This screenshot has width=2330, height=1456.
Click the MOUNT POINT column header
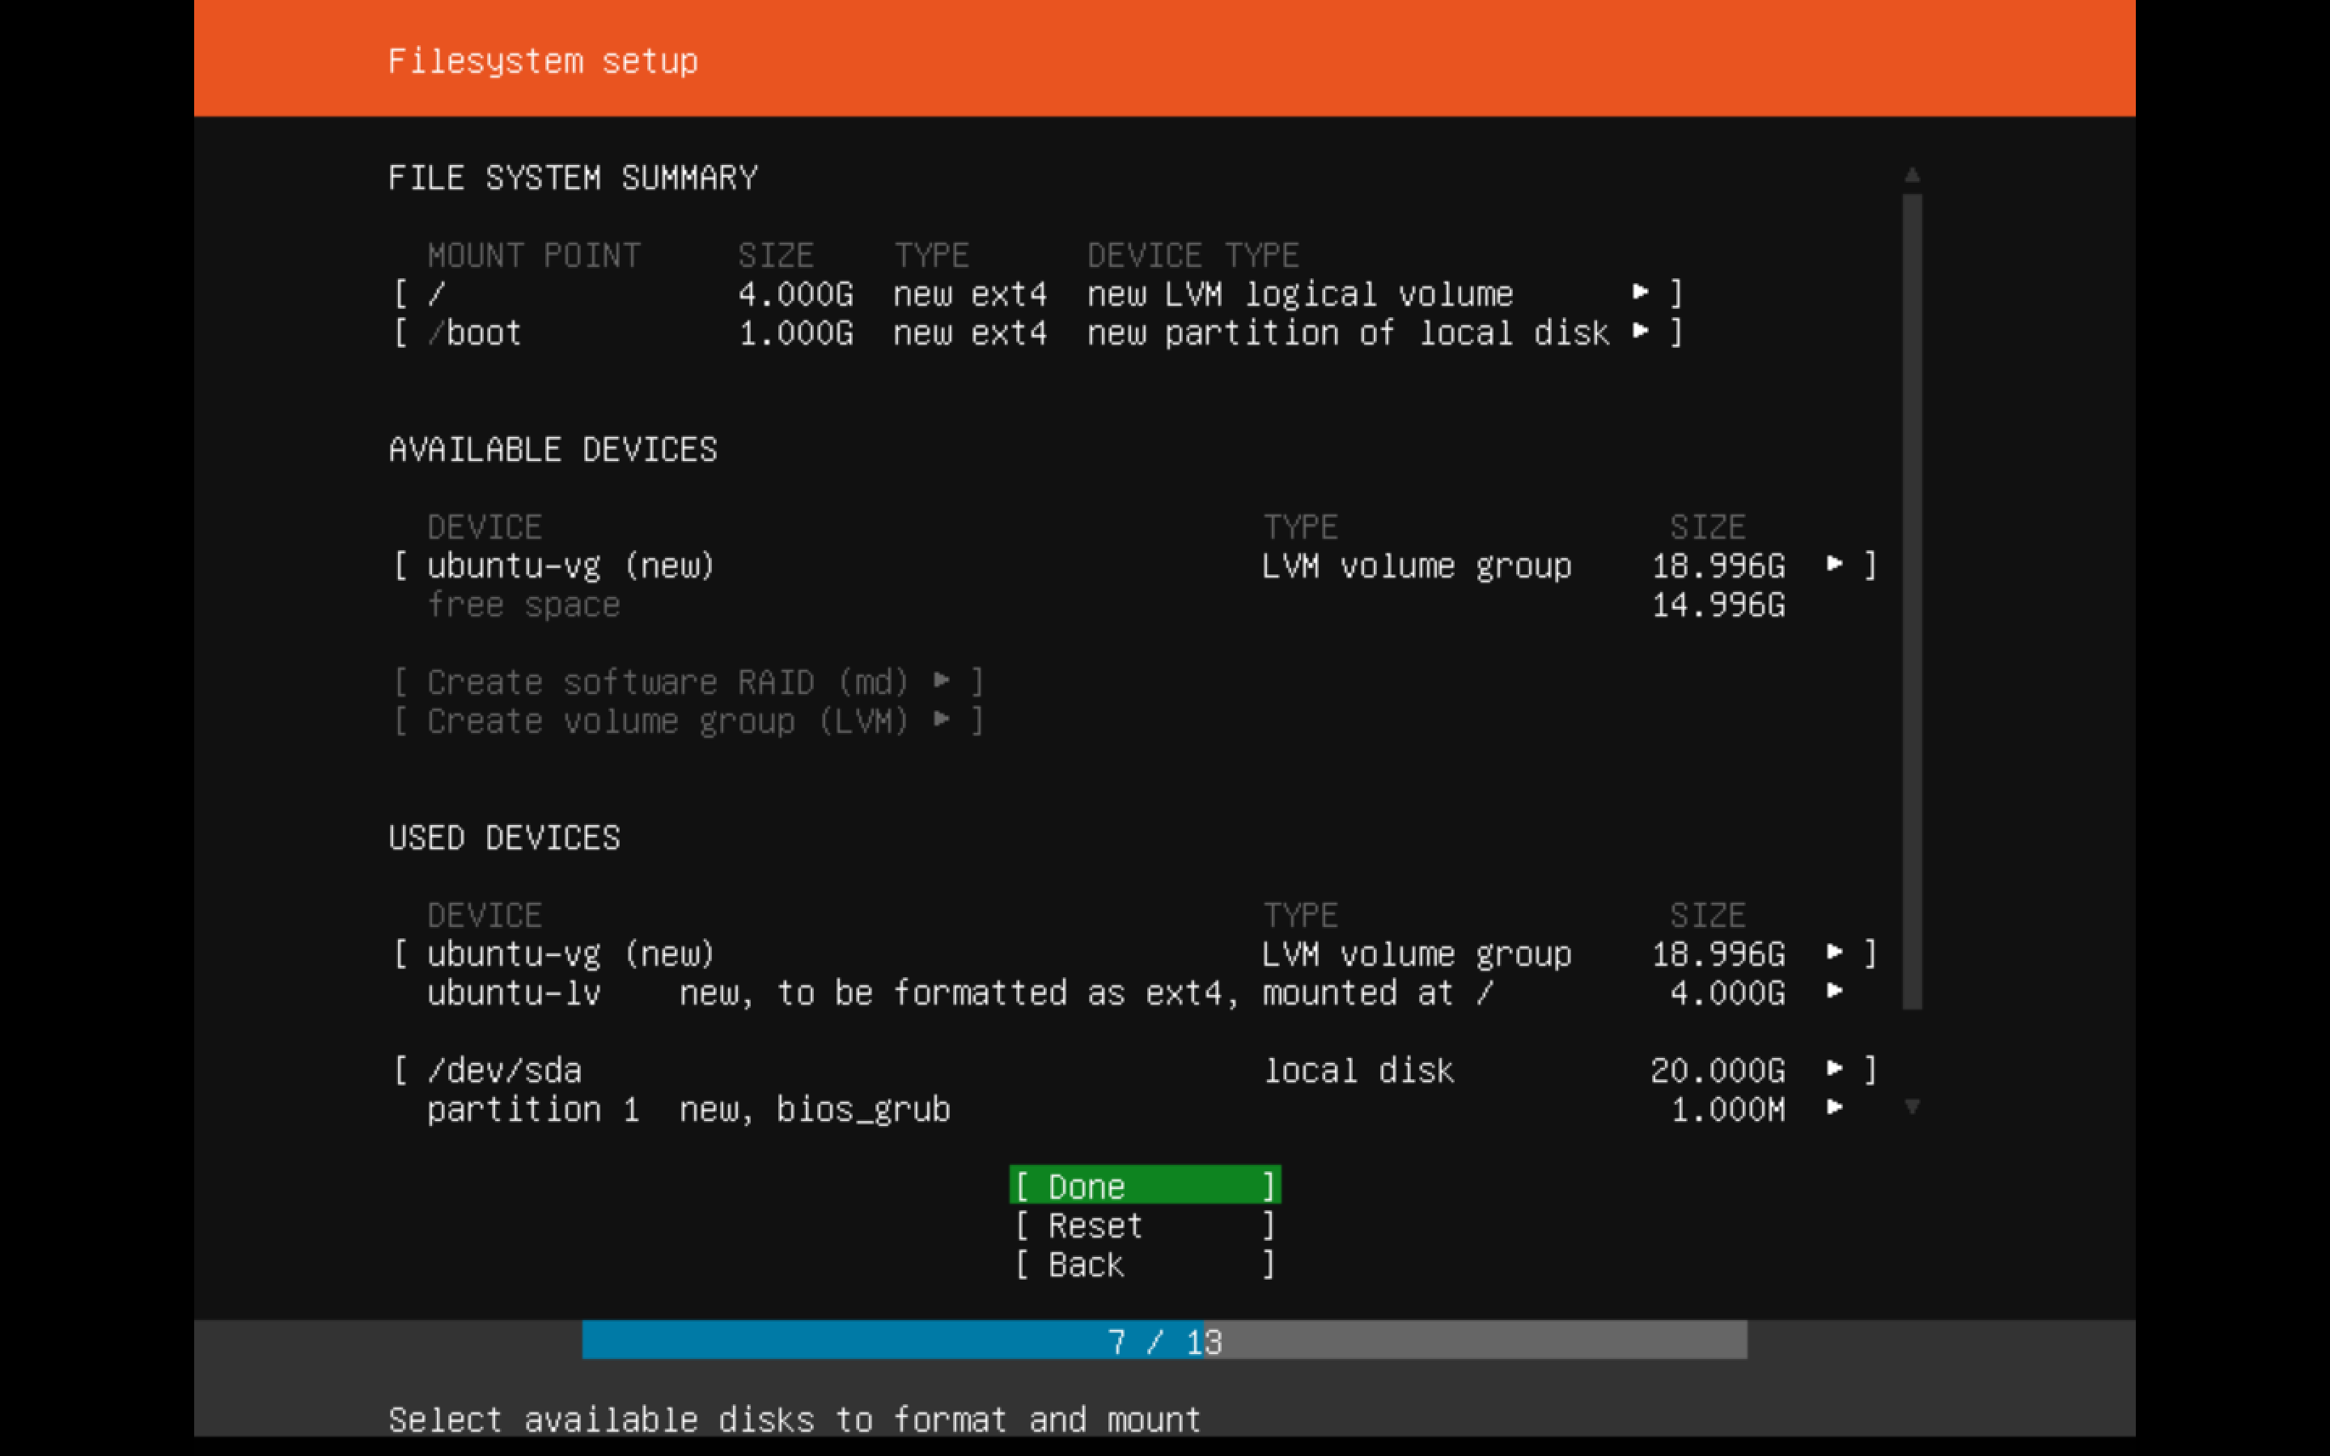(x=533, y=254)
